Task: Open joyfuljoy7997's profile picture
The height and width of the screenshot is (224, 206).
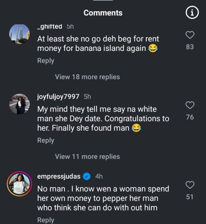Action: pos(19,104)
